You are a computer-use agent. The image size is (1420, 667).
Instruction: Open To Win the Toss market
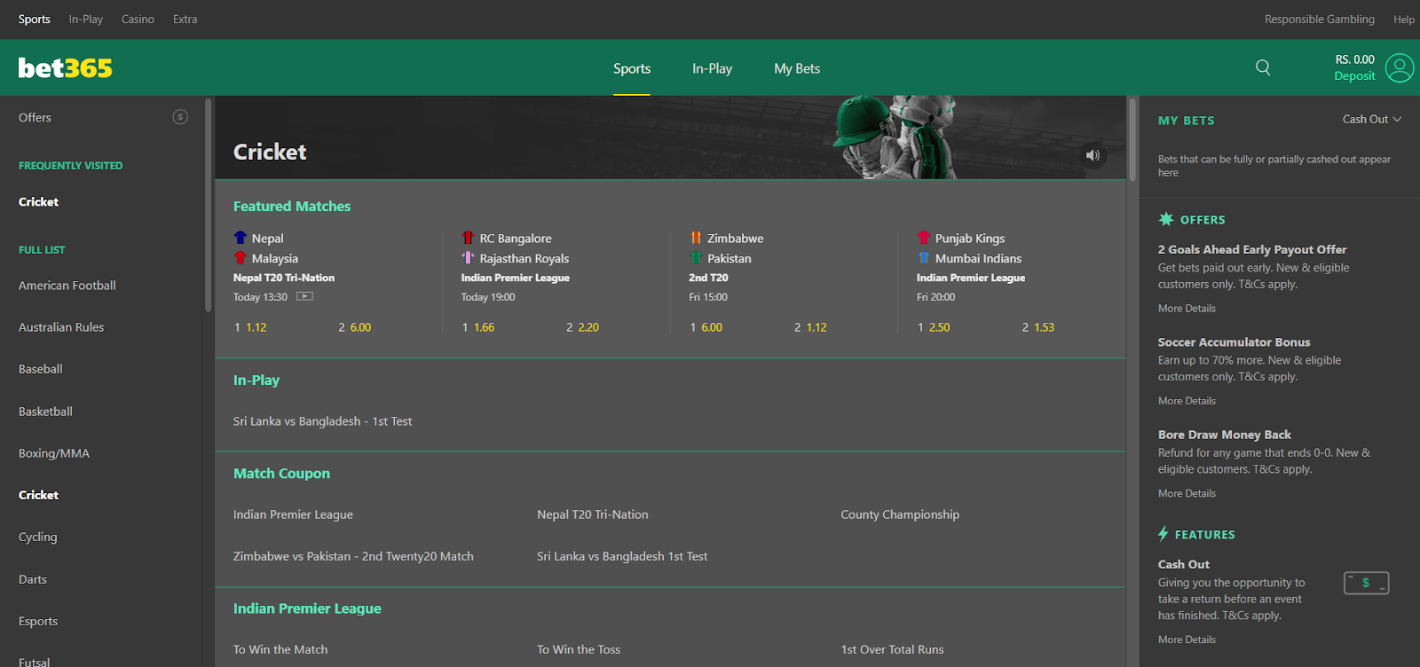click(579, 649)
